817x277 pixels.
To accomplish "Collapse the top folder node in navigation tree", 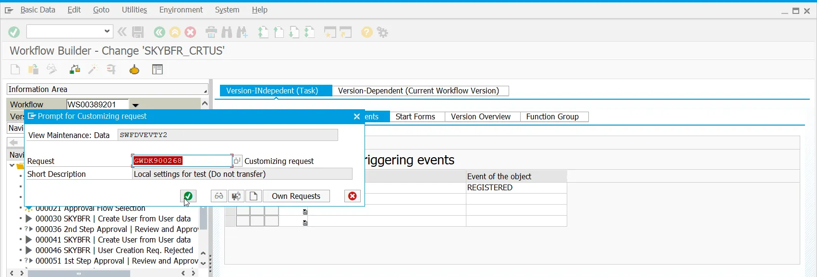I will click(x=12, y=165).
